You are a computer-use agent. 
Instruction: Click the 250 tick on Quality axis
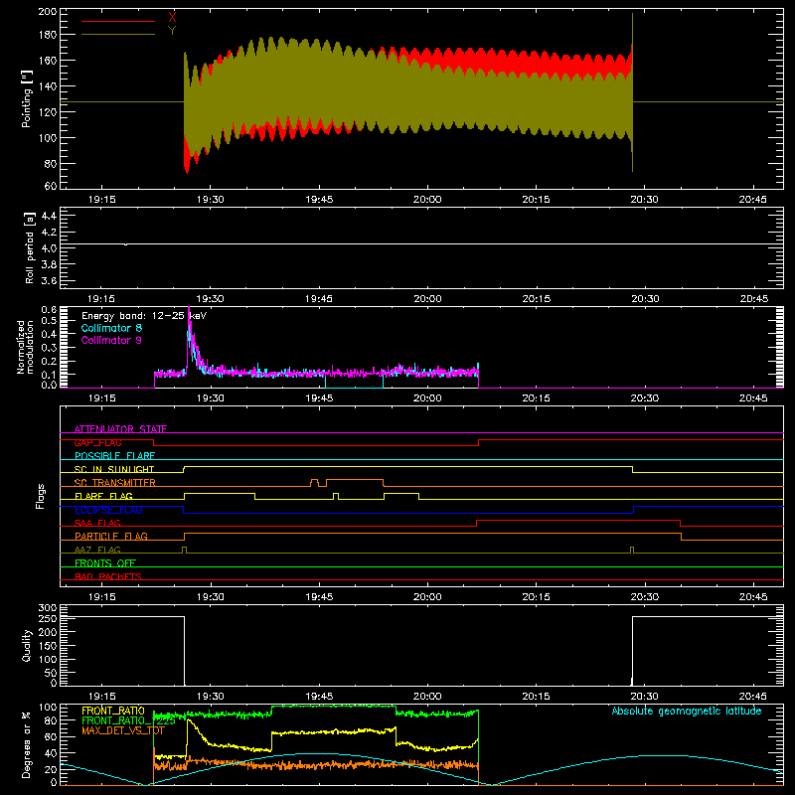(48, 618)
